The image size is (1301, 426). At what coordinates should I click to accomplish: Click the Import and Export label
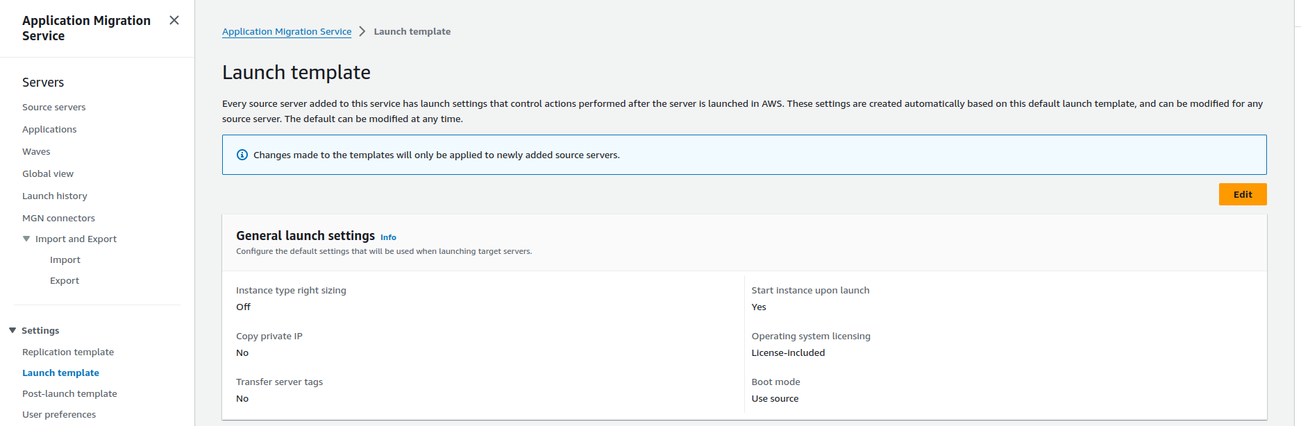point(76,239)
